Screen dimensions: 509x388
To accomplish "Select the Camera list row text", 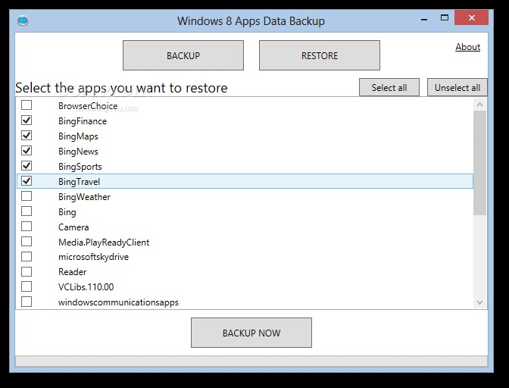I will point(73,227).
